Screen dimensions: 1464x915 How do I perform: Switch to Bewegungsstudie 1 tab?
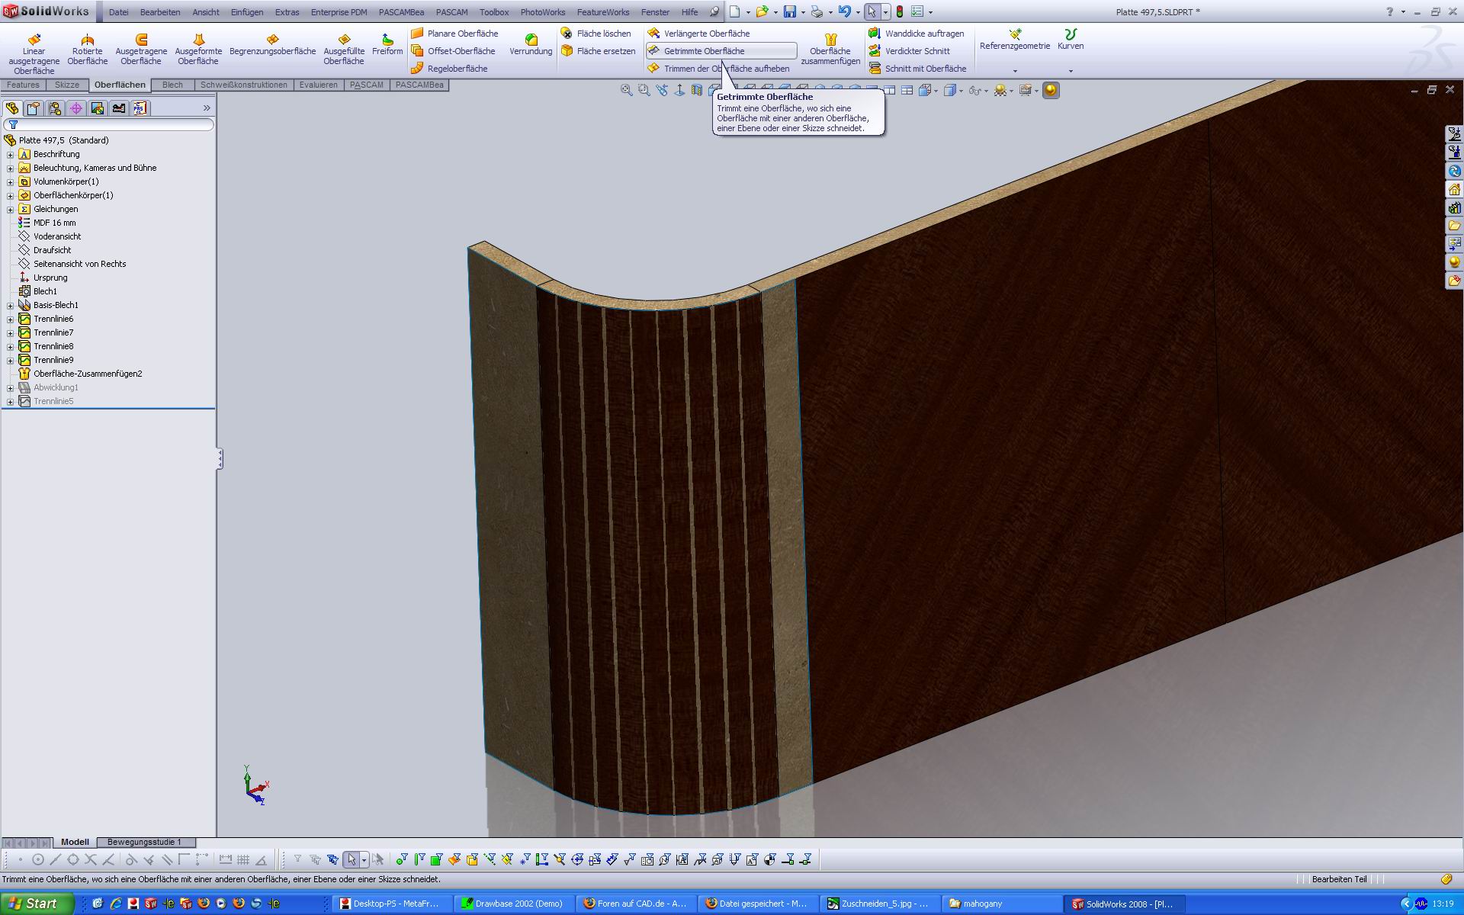(144, 842)
